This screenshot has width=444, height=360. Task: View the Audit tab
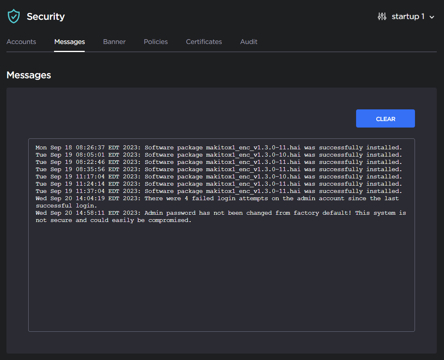click(x=248, y=42)
